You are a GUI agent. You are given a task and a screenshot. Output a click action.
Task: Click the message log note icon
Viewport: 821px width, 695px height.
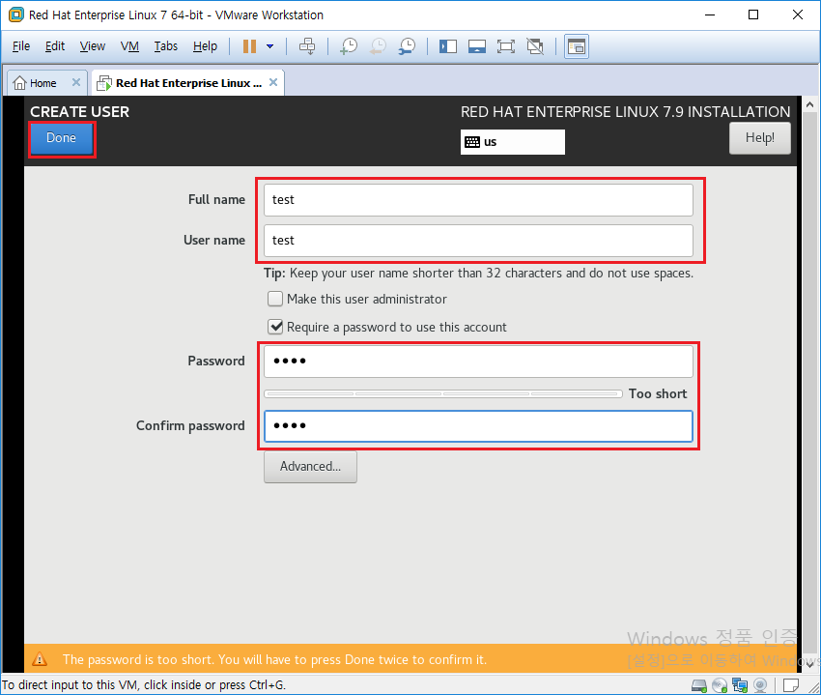pos(791,685)
